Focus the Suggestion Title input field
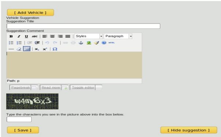The height and width of the screenshot is (137, 221). 84,26
